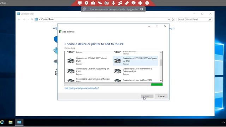
Task: Click the printer list scrollbar thumb
Action: 161,62
